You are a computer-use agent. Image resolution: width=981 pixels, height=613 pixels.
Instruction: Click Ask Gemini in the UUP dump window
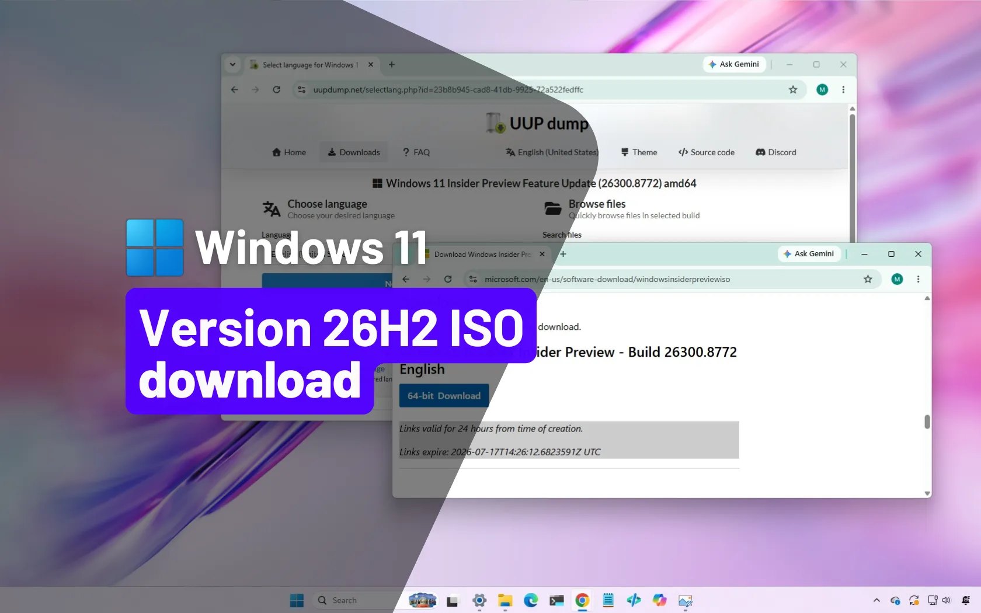733,64
